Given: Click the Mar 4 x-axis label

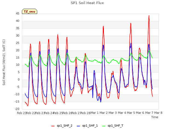Looking at the screenshot, I should coord(122,113).
